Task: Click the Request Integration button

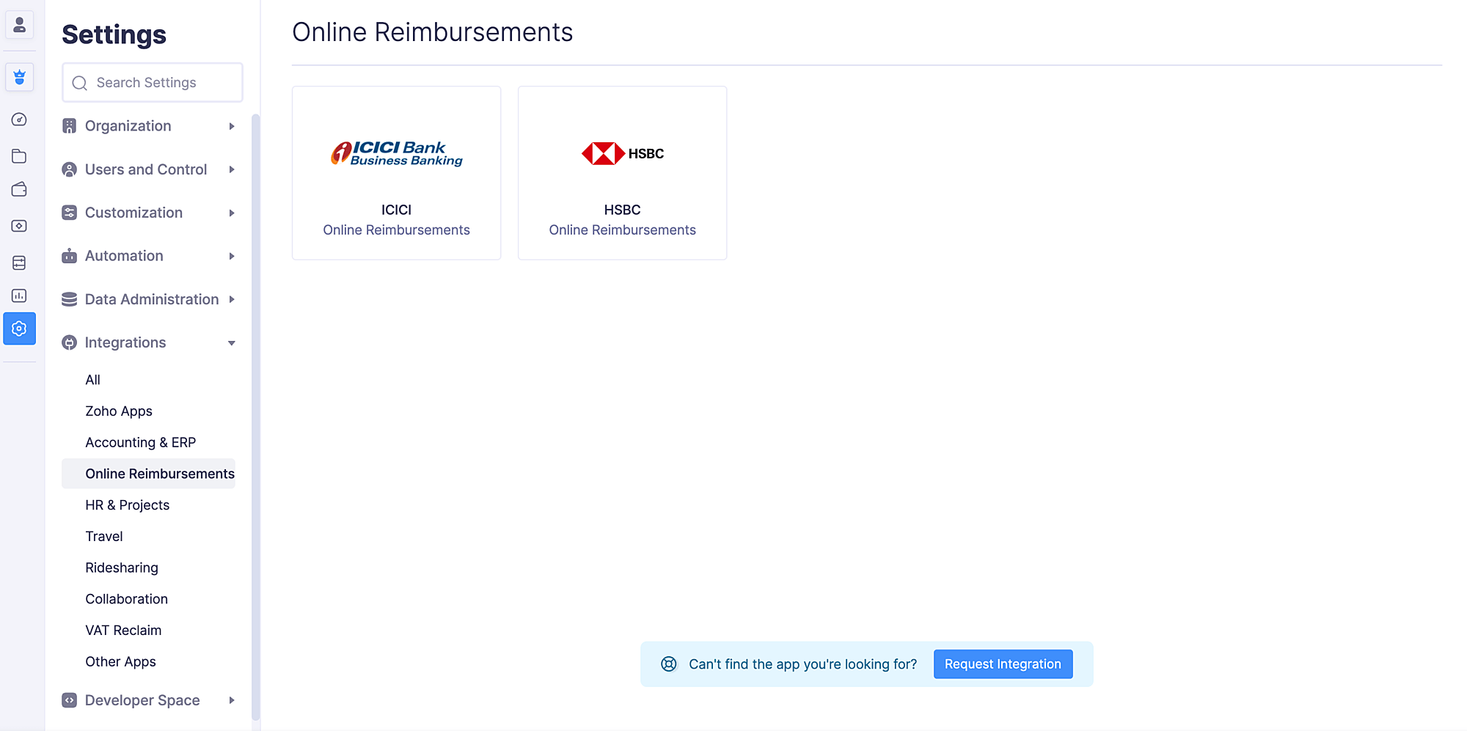Action: [1003, 664]
